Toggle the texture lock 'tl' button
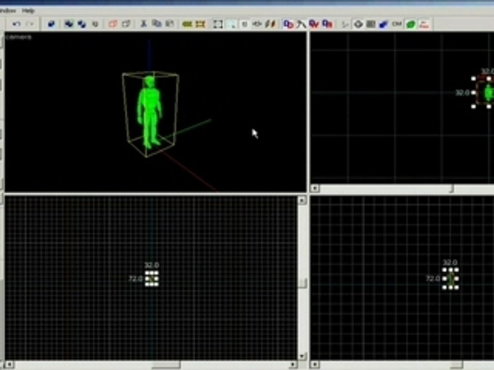This screenshot has height=370, width=494. click(x=244, y=24)
